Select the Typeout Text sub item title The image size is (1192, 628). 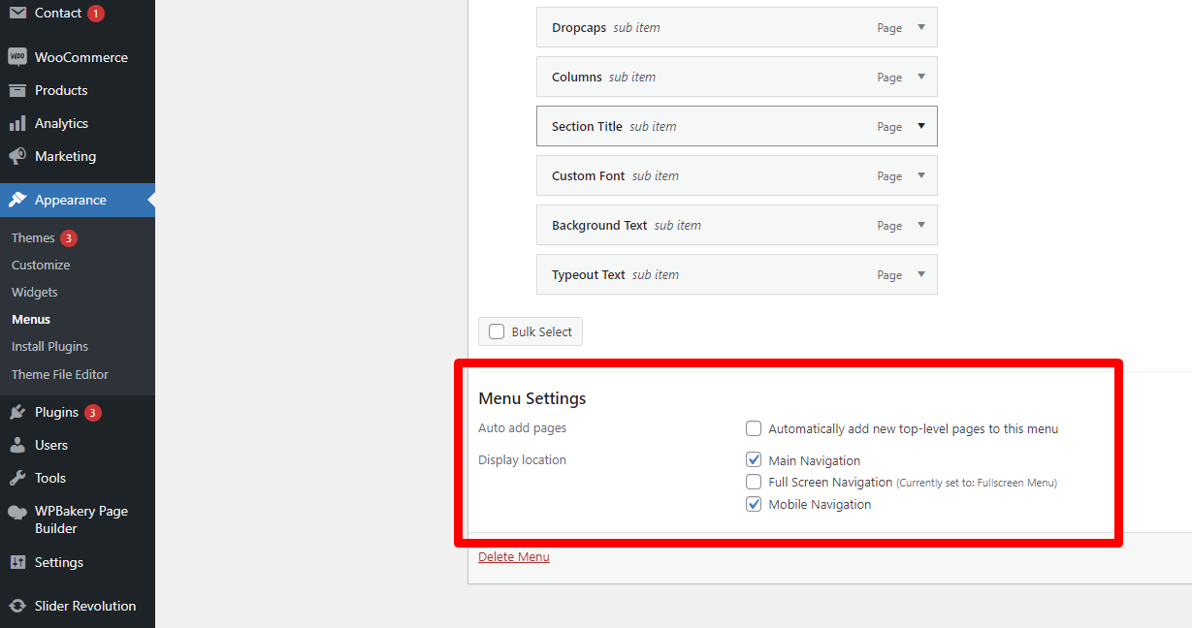(x=589, y=274)
